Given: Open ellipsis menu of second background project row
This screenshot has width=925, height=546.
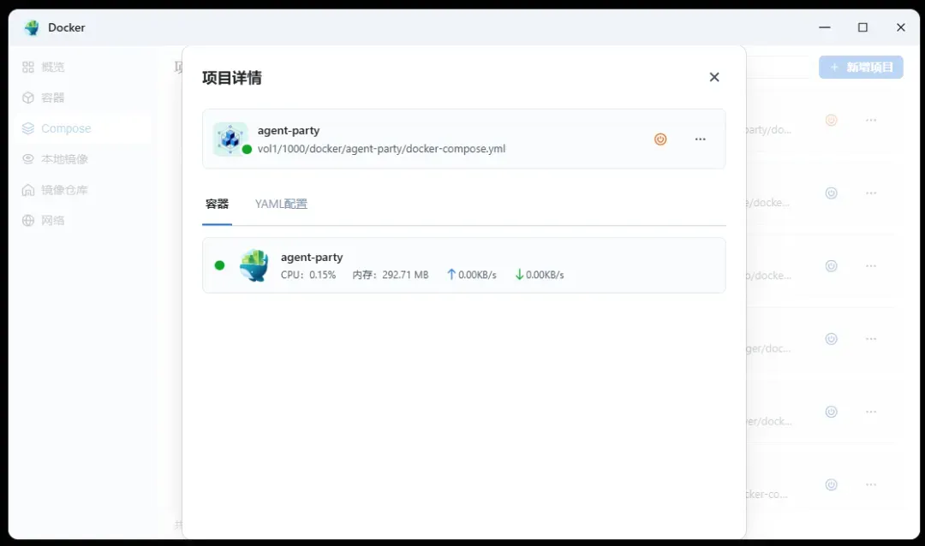Looking at the screenshot, I should (871, 193).
